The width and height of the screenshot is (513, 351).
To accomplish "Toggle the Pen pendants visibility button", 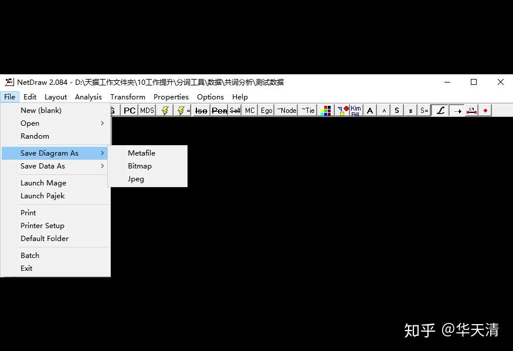I will 219,110.
